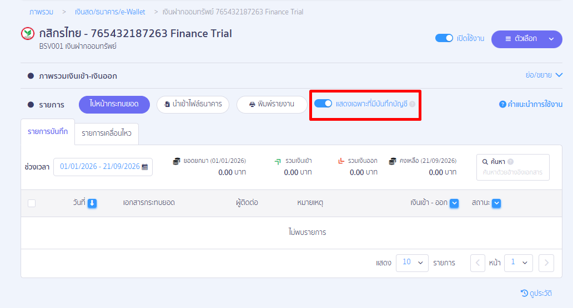Image resolution: width=573 pixels, height=308 pixels.
Task: Click previous page arrow button
Action: coord(477,263)
